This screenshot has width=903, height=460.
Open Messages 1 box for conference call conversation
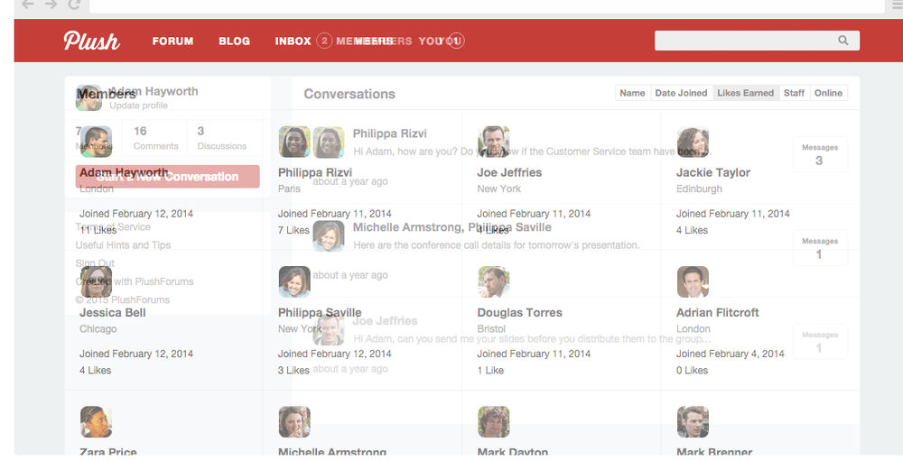820,248
